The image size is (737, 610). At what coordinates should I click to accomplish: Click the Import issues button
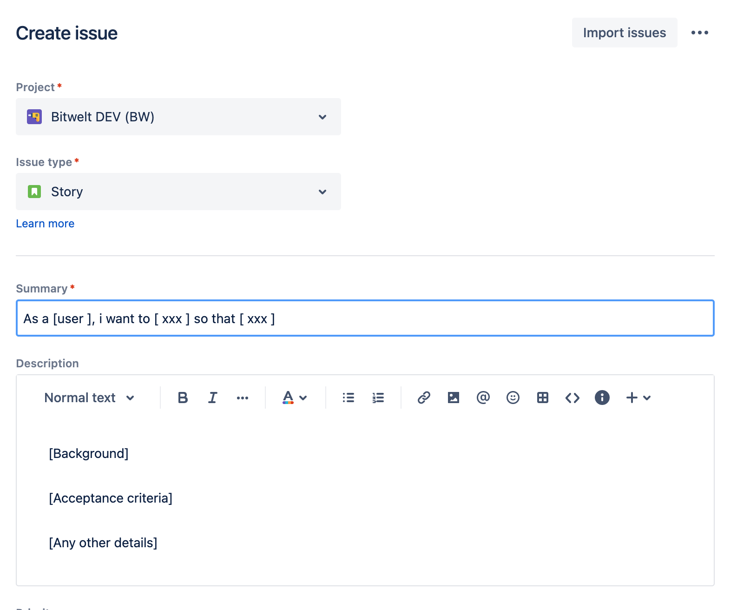coord(624,33)
